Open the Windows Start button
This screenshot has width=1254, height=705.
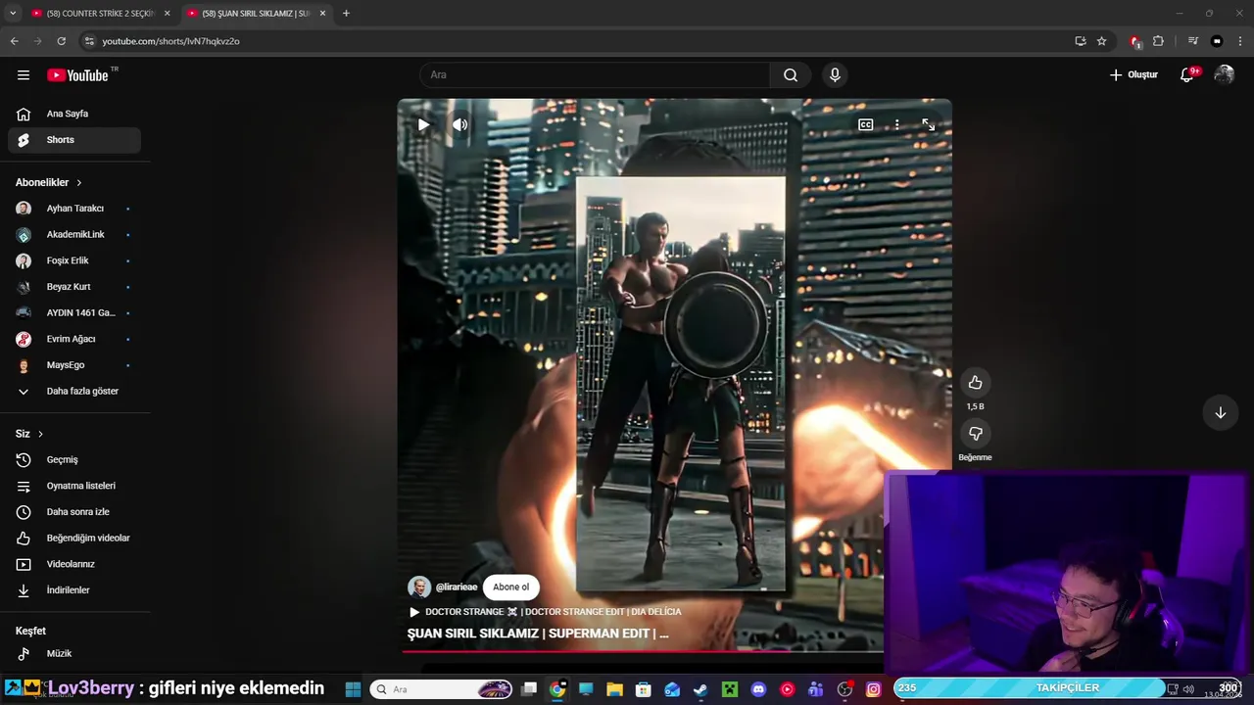tap(353, 689)
